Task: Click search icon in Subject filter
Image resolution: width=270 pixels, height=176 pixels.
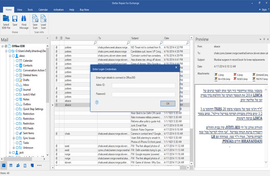Action: click(x=161, y=43)
